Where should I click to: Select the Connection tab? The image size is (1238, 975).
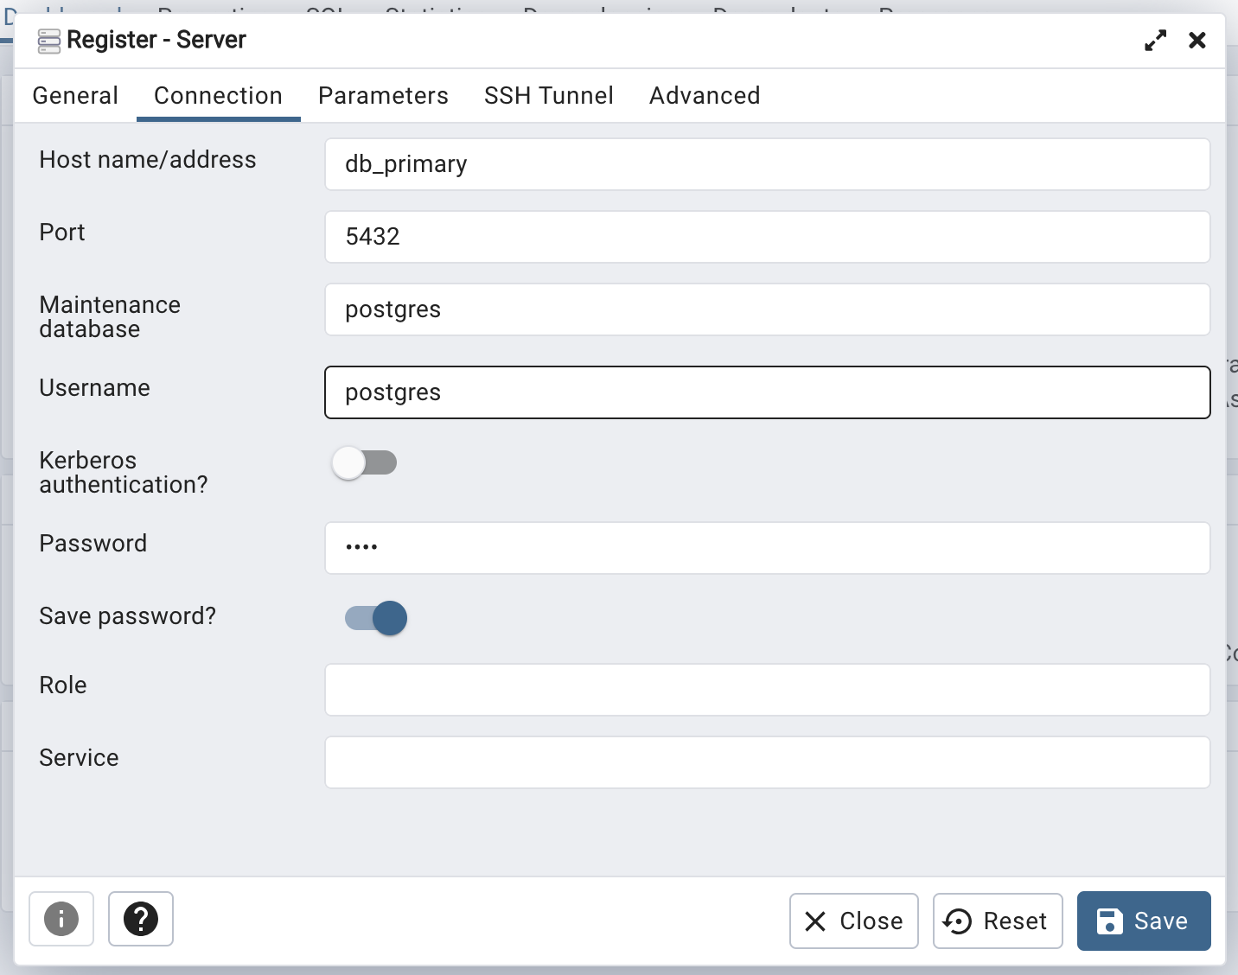[x=218, y=96]
